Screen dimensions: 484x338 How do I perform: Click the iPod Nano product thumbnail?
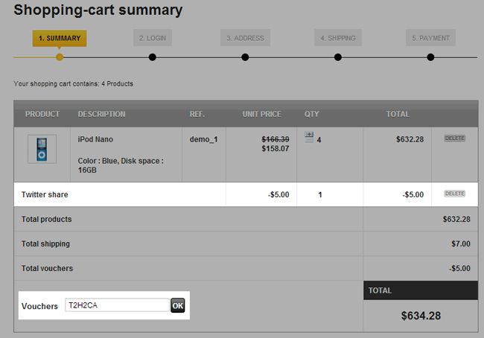tap(42, 149)
